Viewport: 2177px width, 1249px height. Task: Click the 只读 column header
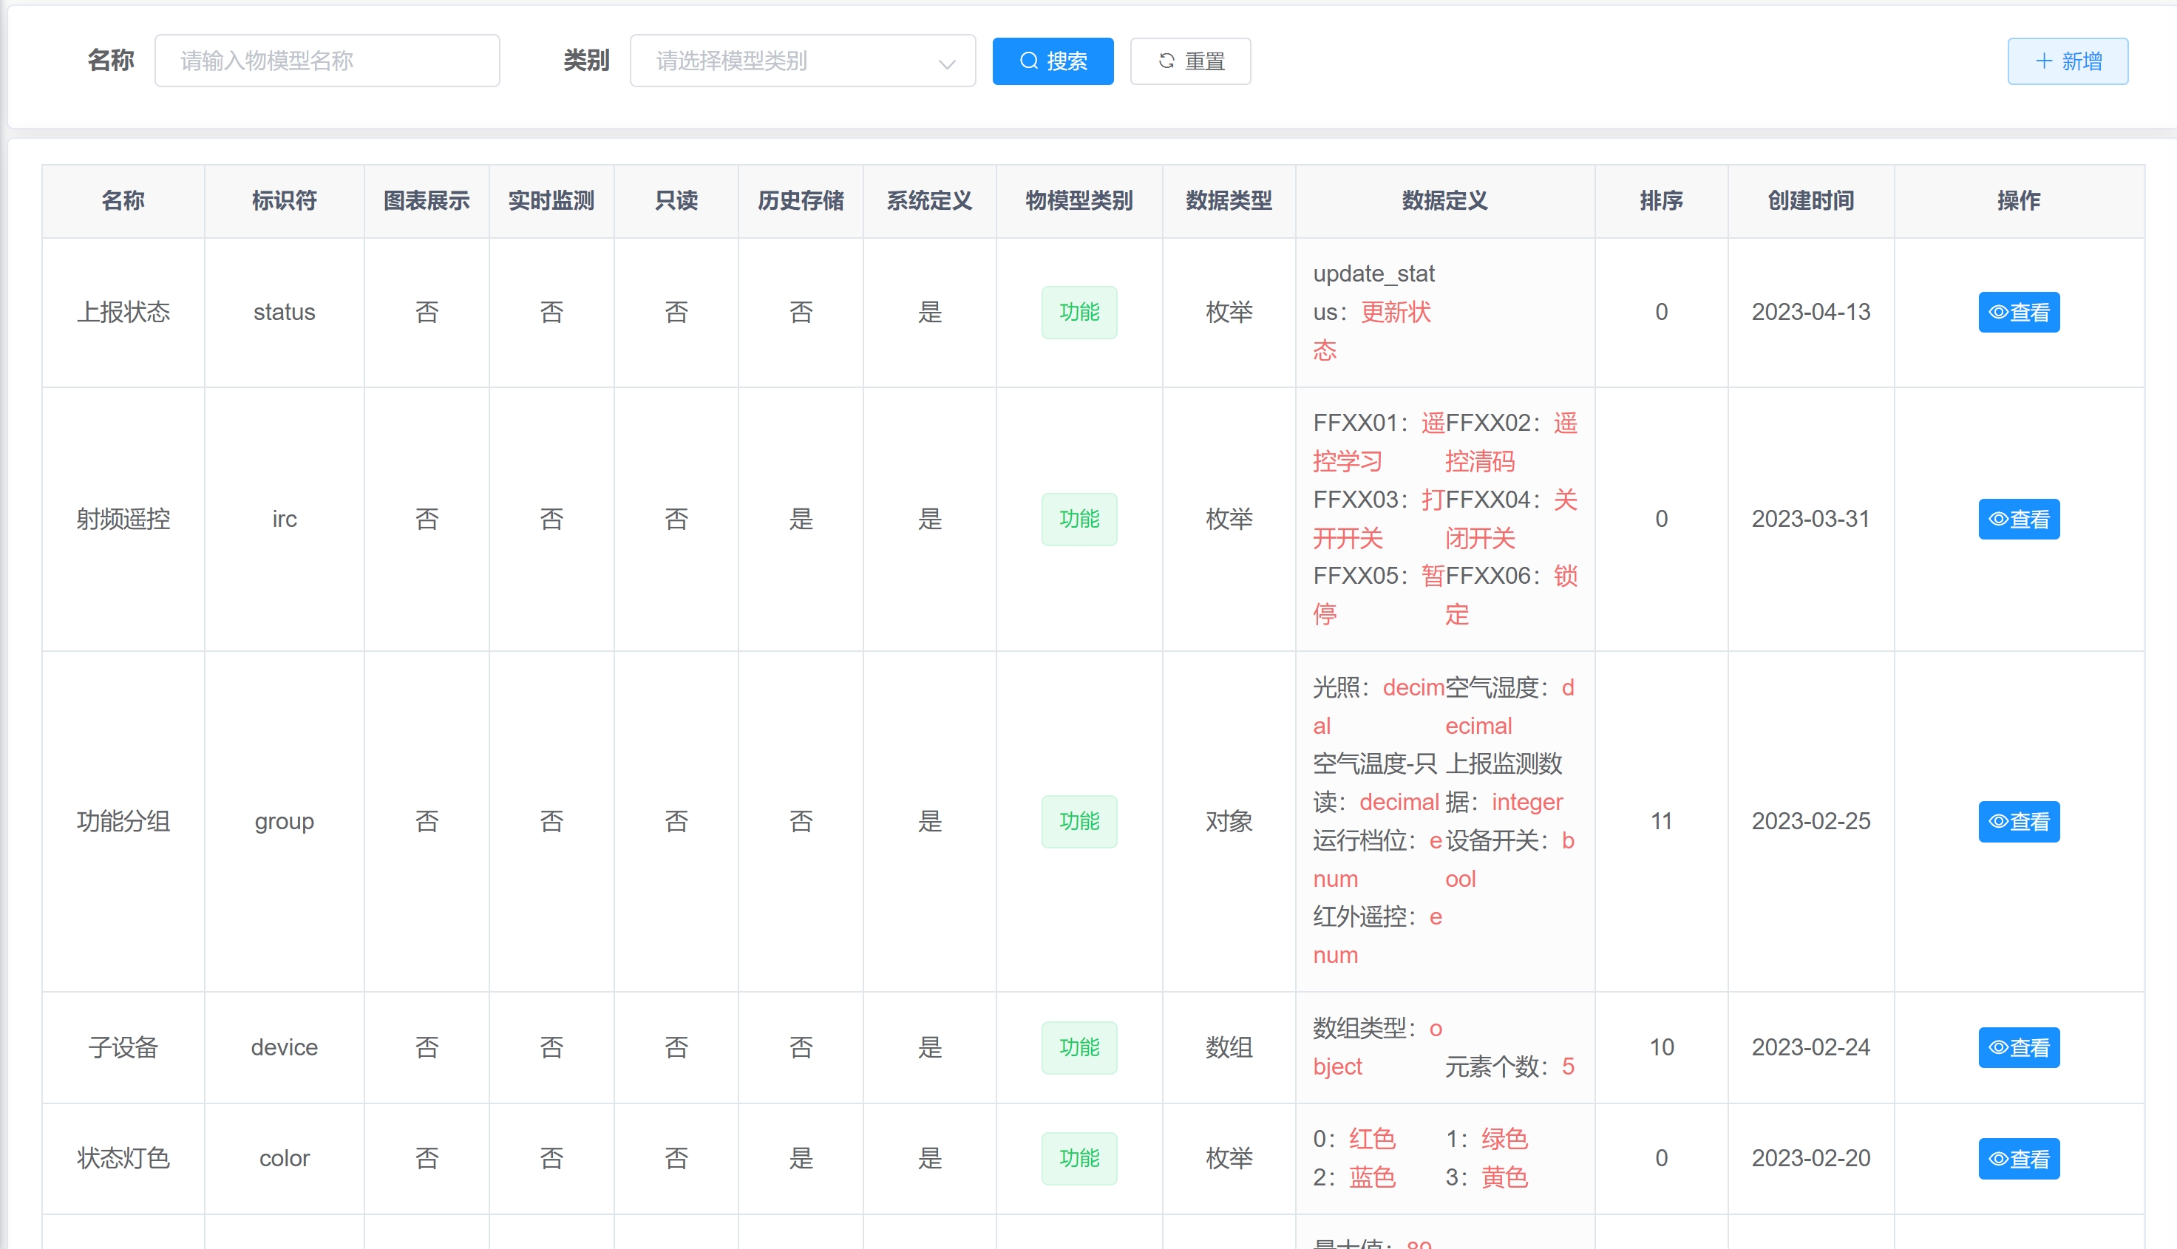pyautogui.click(x=676, y=201)
